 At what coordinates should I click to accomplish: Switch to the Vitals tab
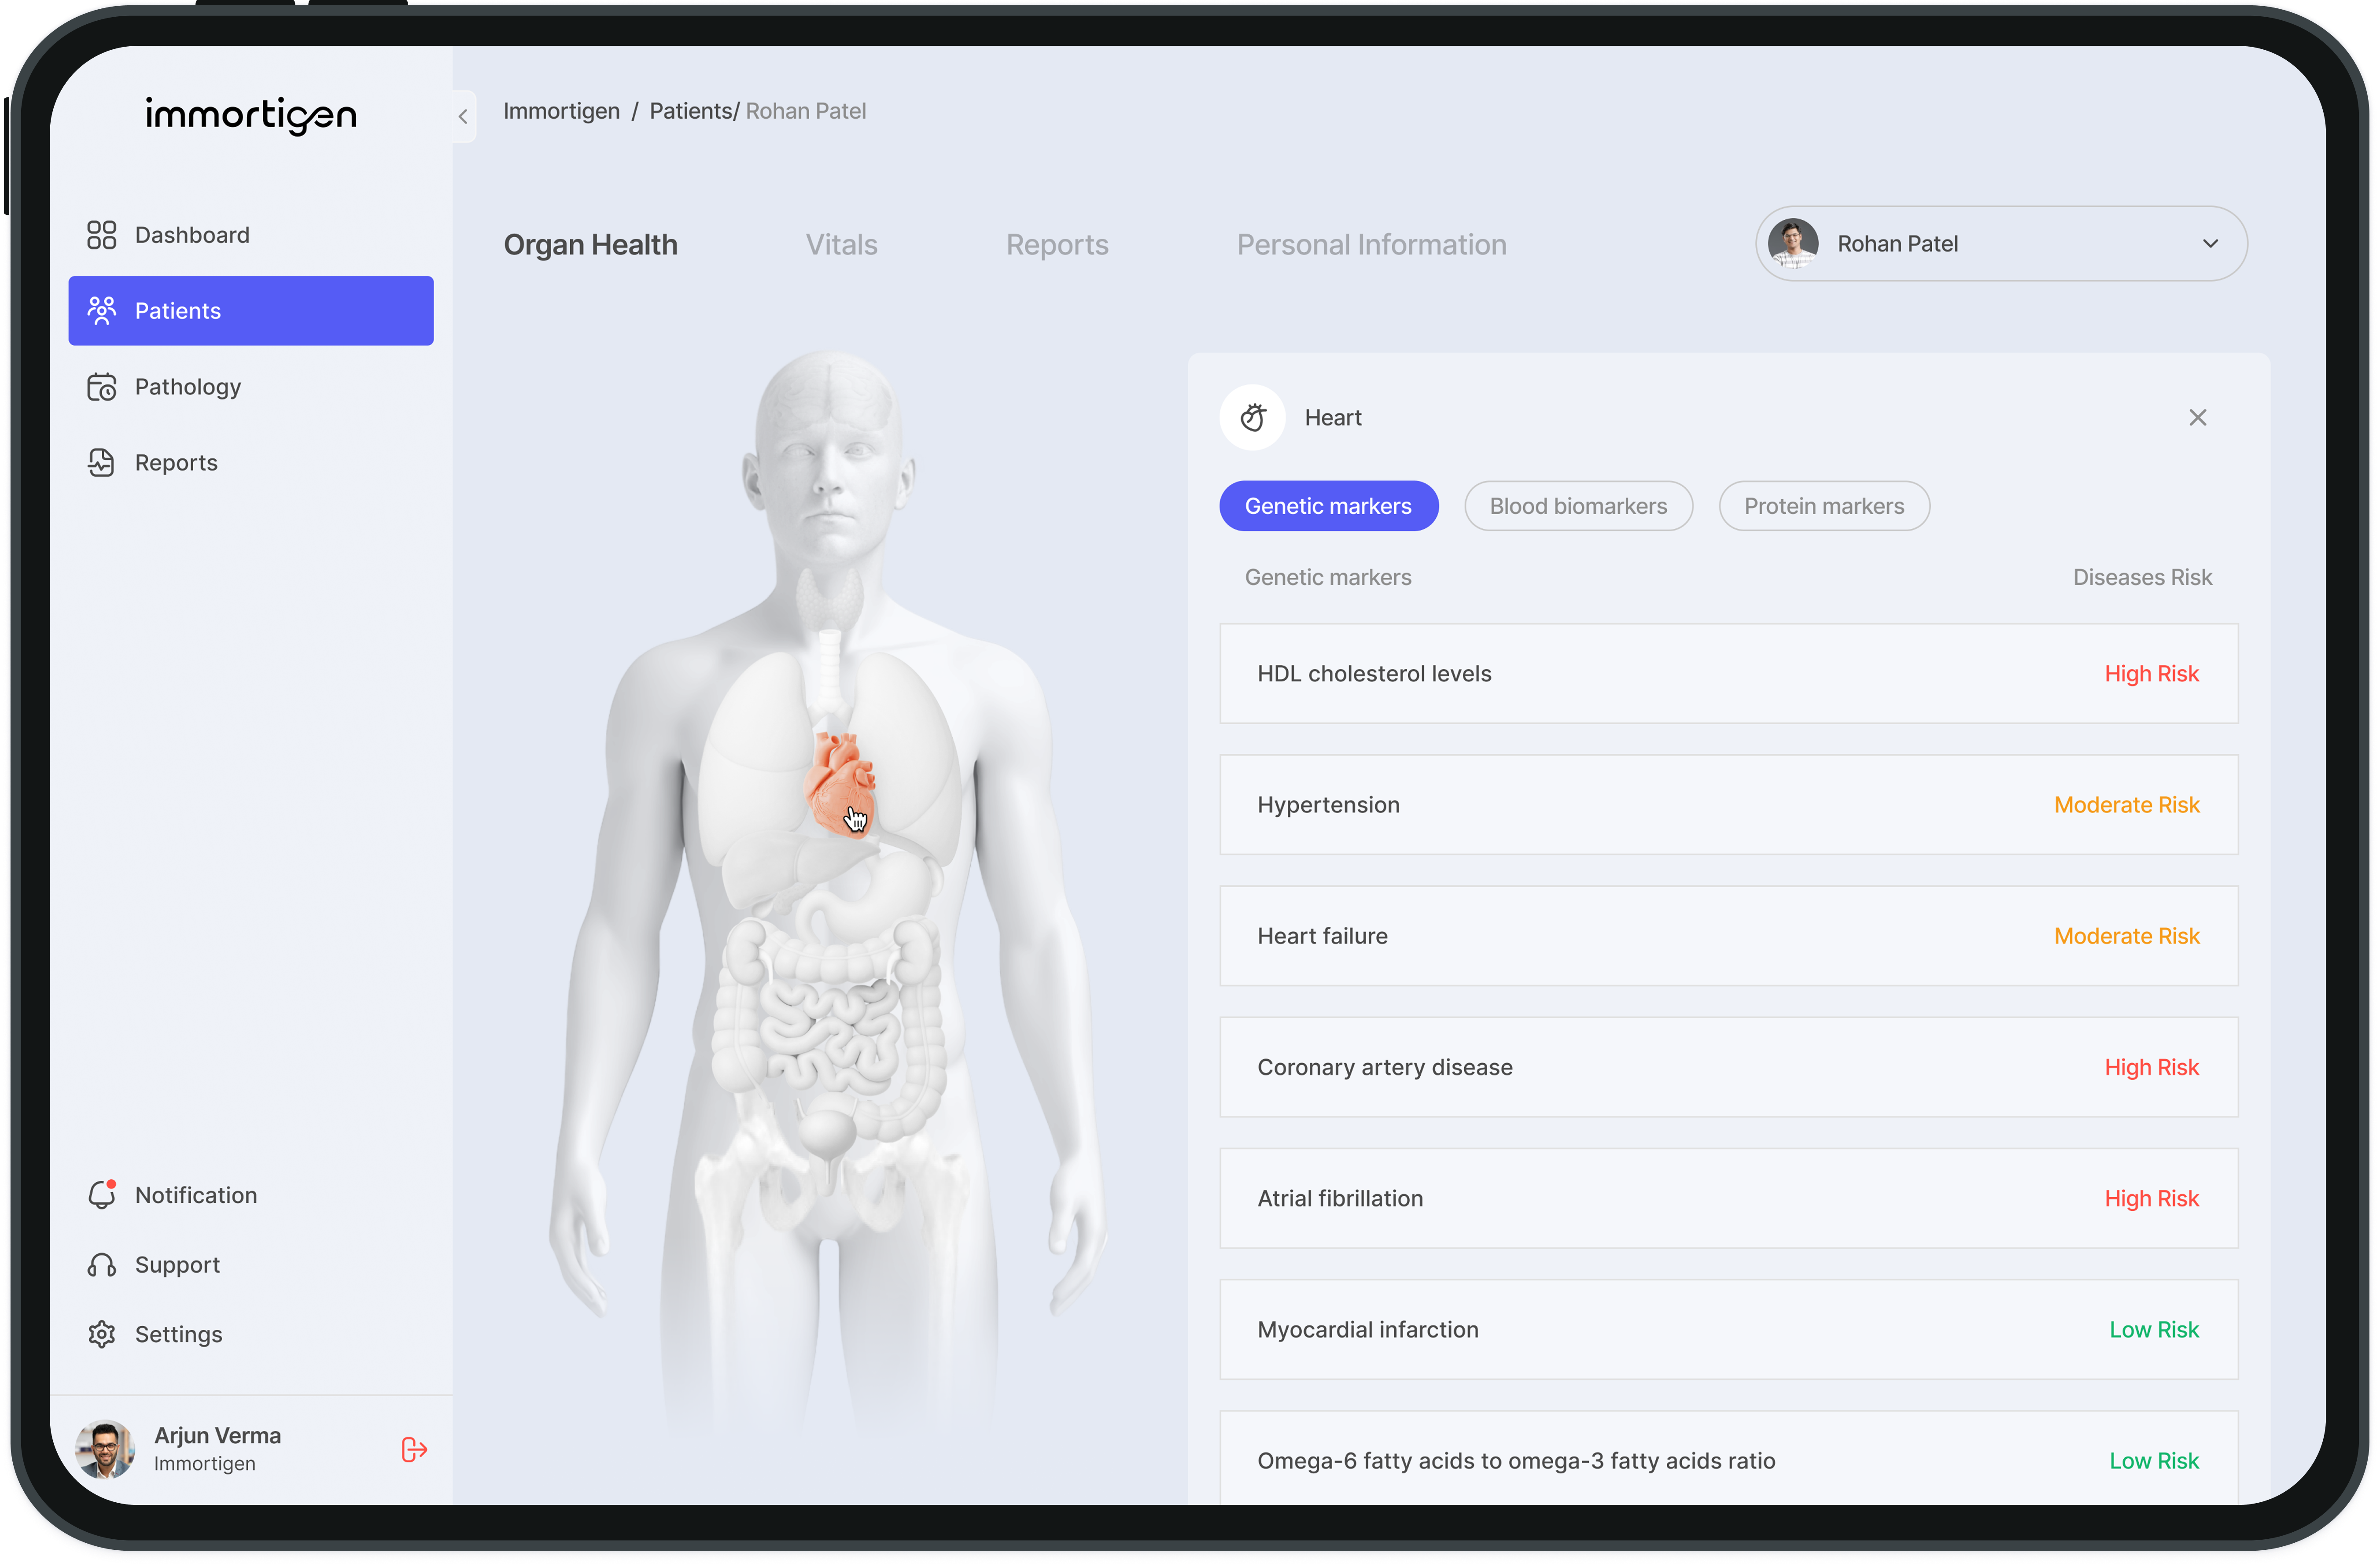(x=841, y=245)
